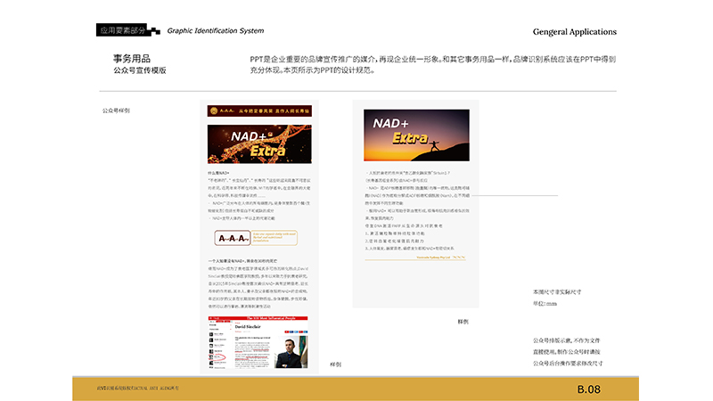This screenshot has width=713, height=401.
Task: Select the 'Graphic Identification System' title text
Action: click(x=216, y=30)
